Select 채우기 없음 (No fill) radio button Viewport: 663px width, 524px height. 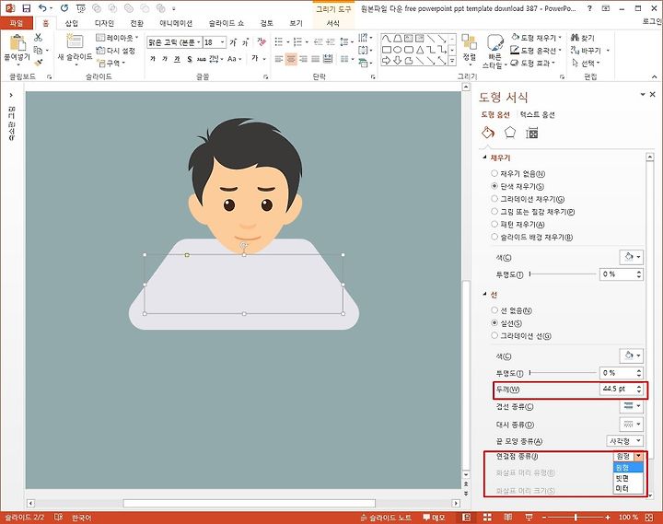(494, 173)
